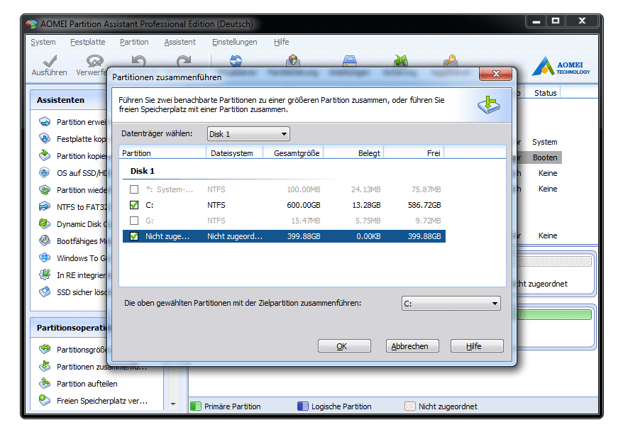The image size is (623, 432).
Task: Open the System menu
Action: point(43,42)
